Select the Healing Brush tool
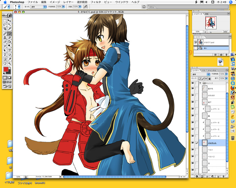Screen dimensions: 236x188 coord(5,34)
